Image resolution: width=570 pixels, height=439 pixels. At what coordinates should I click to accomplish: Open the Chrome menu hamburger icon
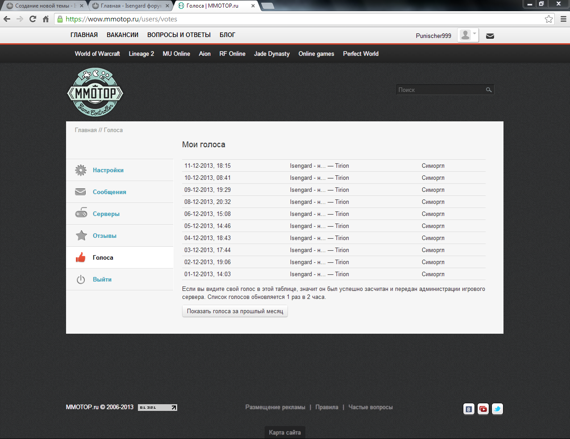[563, 19]
